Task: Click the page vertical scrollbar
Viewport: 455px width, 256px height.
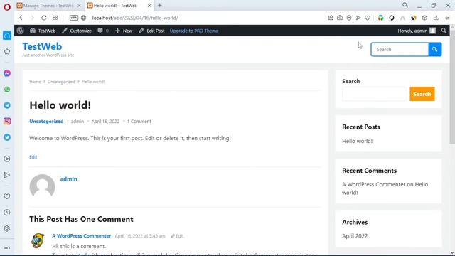Action: (452, 87)
